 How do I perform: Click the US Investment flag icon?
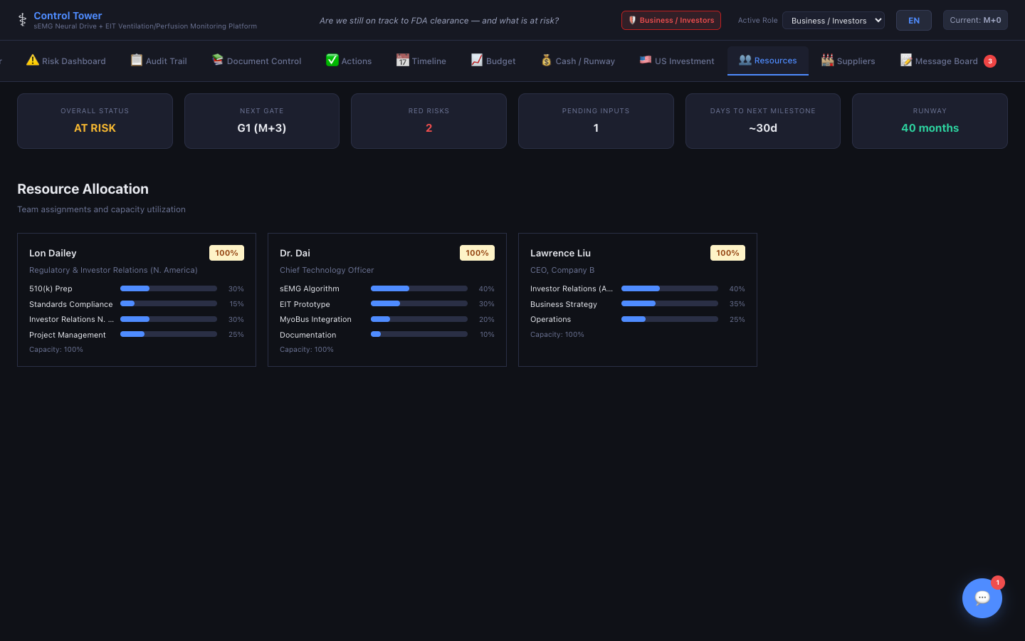(646, 61)
